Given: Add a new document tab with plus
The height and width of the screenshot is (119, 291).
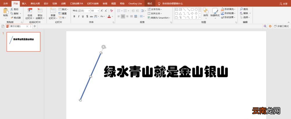Looking at the screenshot, I should pyautogui.click(x=35, y=26).
